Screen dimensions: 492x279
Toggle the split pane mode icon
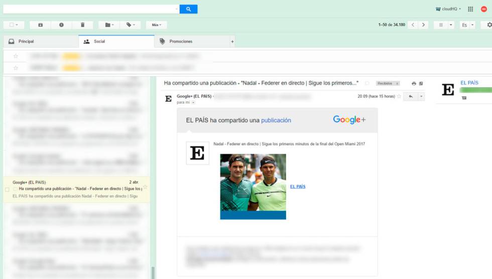point(441,25)
